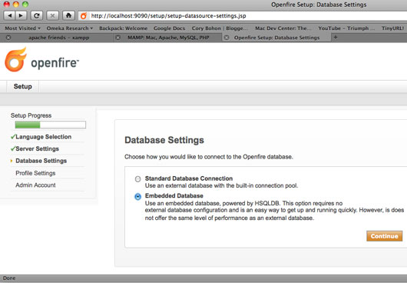Switch to the MAMP: Mac, Apache, MySQL, PHP tab

click(168, 38)
